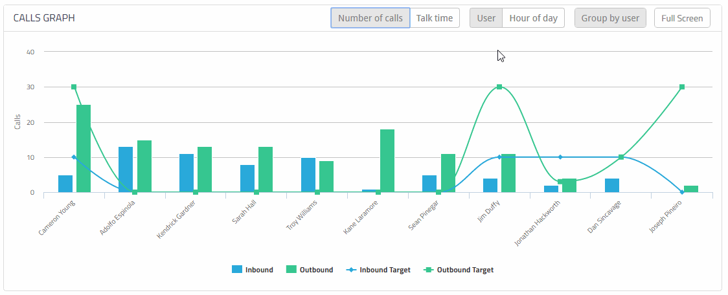Click Jim Duffy's outbound target peak marker
The width and height of the screenshot is (728, 295).
point(499,87)
